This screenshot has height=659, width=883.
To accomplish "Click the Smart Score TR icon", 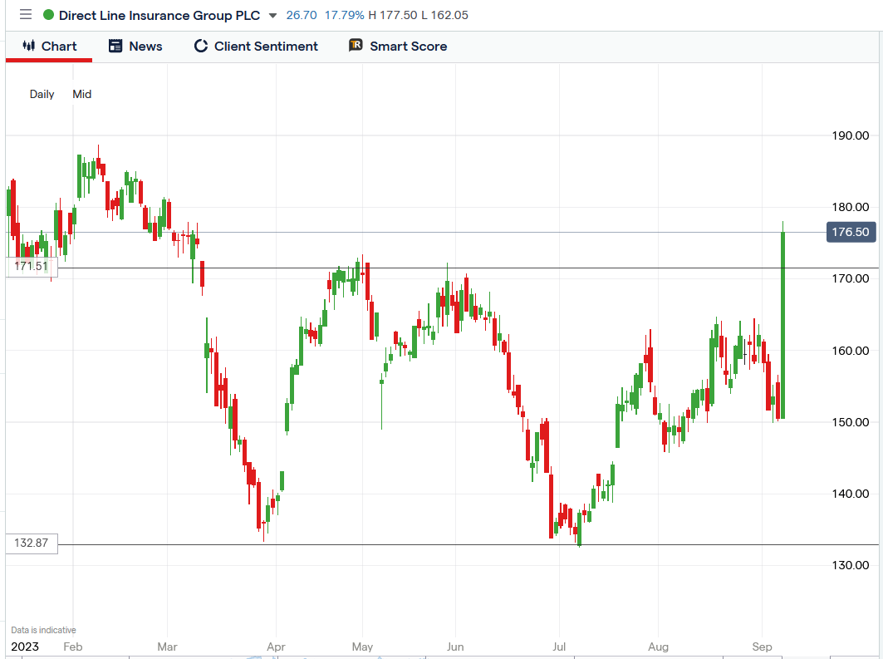I will [356, 45].
